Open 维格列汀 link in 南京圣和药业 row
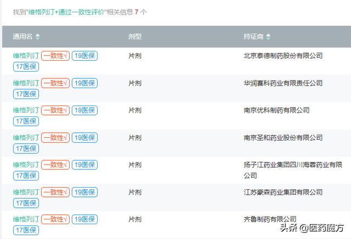Image resolution: width=351 pixels, height=239 pixels. tap(26, 137)
